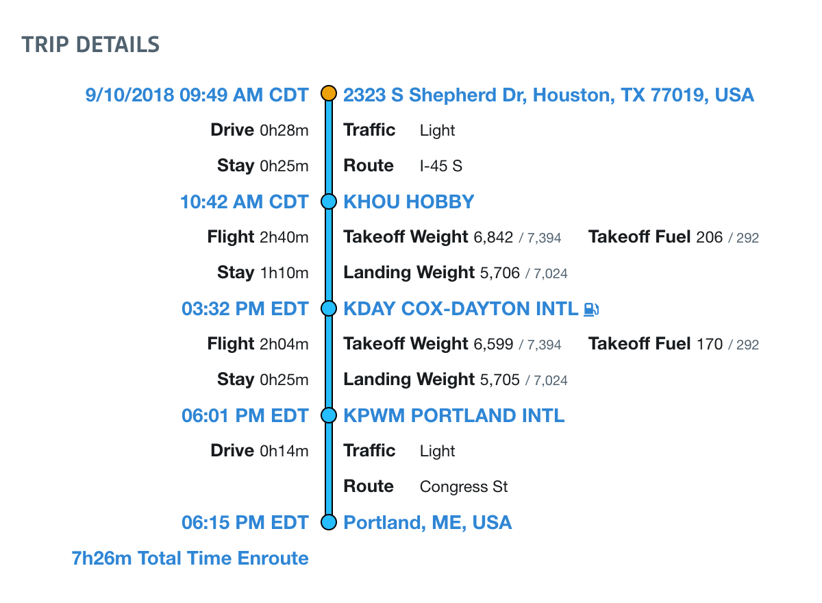822x603 pixels.
Task: Select the 03:32 PM EDT time
Action: (x=245, y=308)
